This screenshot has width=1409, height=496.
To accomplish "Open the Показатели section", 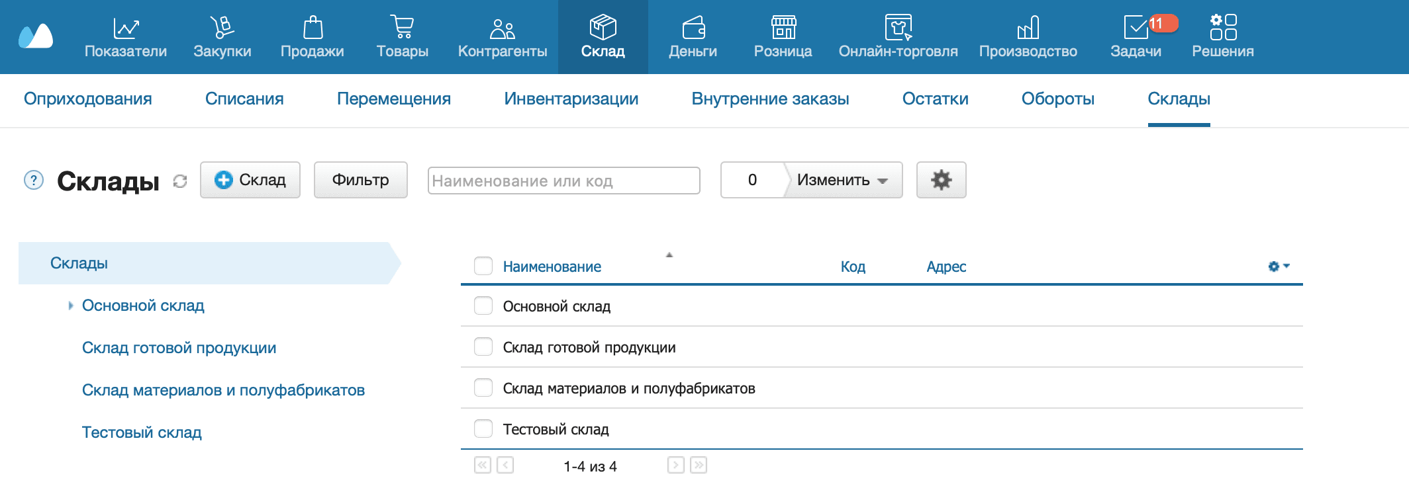I will 126,37.
